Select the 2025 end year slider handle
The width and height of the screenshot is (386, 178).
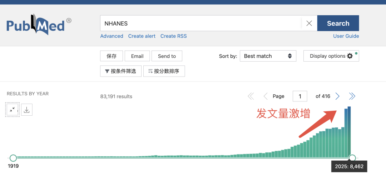click(x=352, y=158)
